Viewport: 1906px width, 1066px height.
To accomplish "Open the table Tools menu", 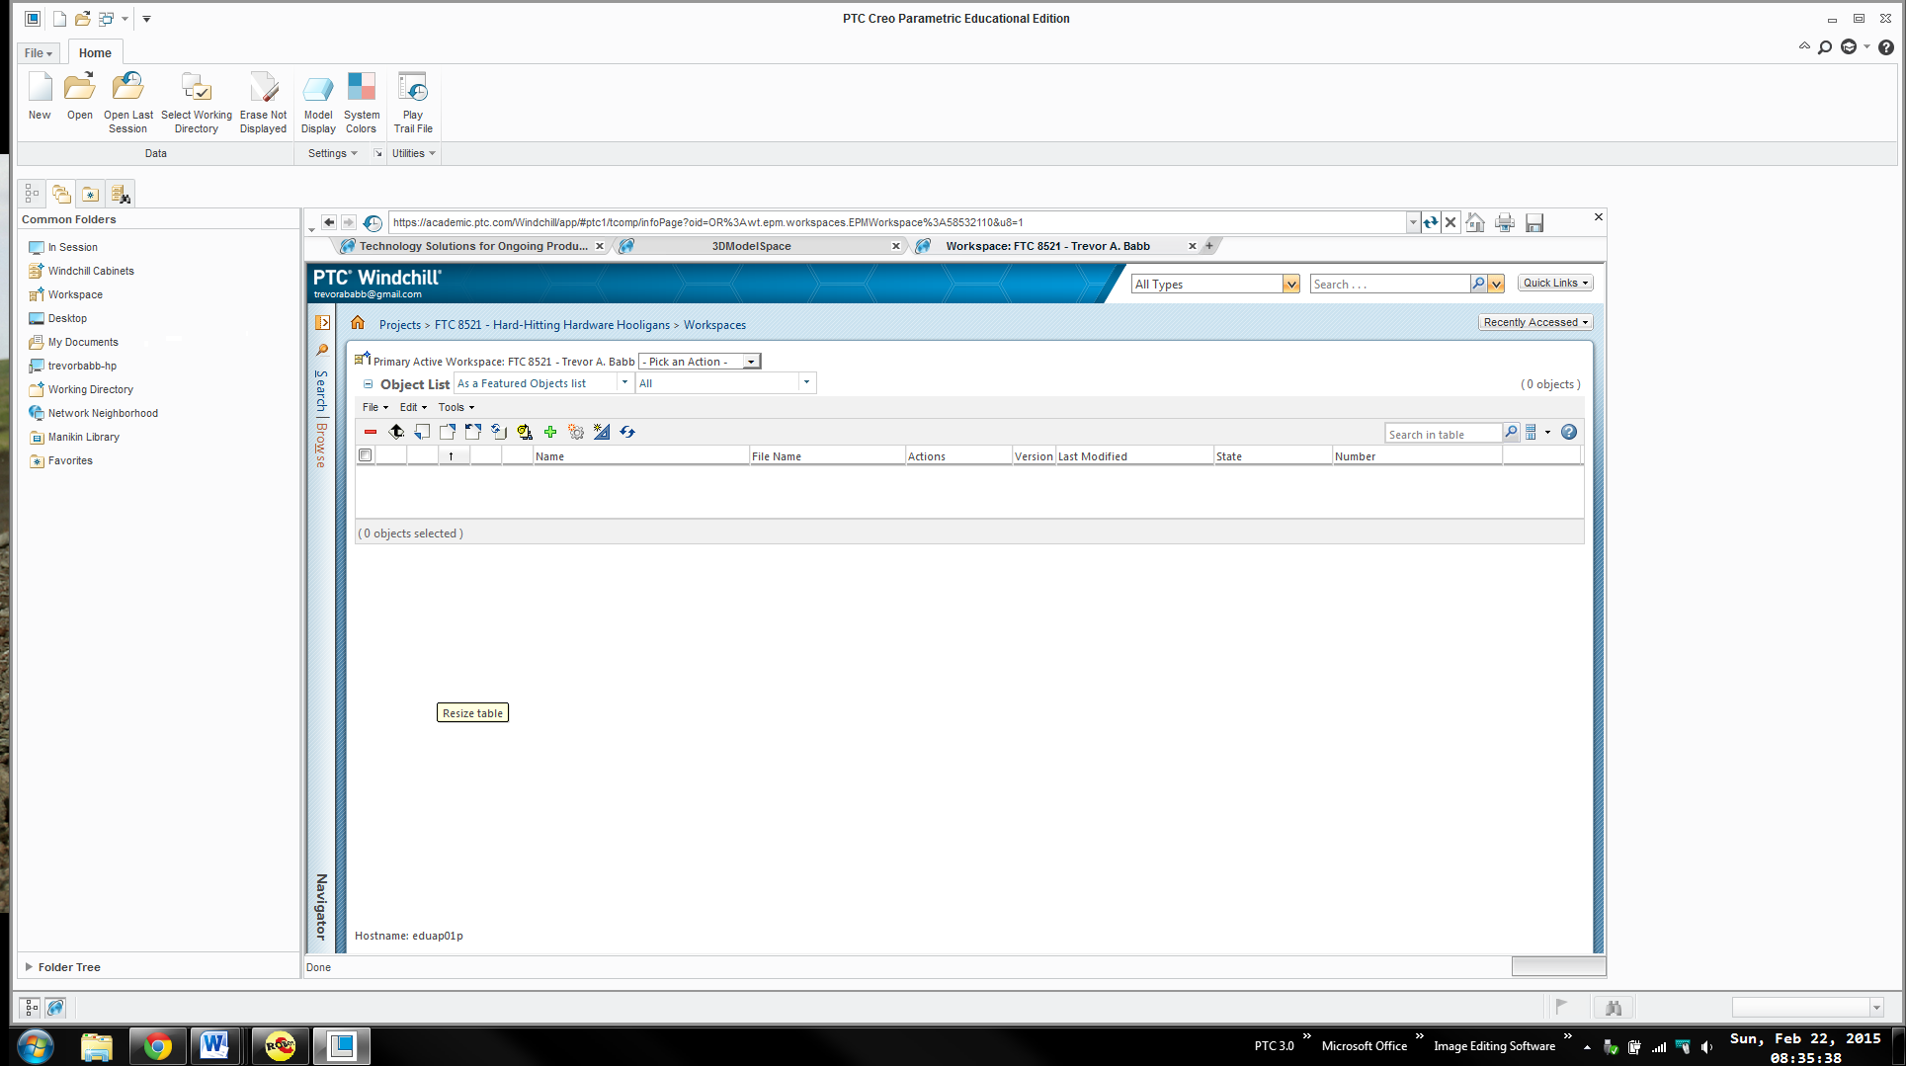I will [x=456, y=407].
